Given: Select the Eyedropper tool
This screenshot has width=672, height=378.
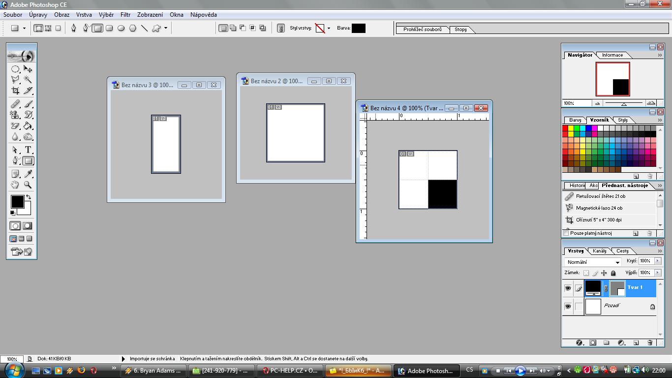Looking at the screenshot, I should (x=28, y=174).
